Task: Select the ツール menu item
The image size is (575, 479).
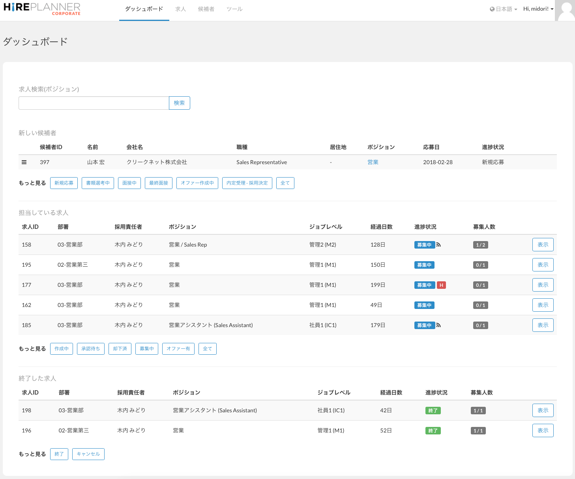Action: 234,9
